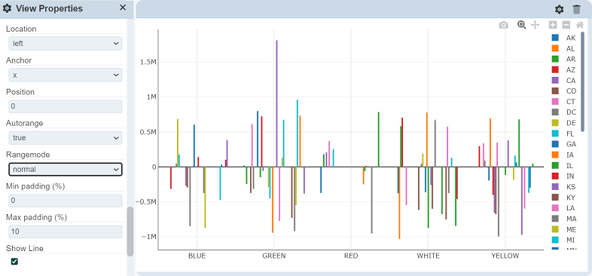
Task: Toggle GA series in legend
Action: click(x=563, y=144)
